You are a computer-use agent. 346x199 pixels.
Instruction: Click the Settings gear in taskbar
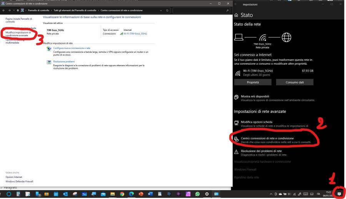tap(207, 194)
